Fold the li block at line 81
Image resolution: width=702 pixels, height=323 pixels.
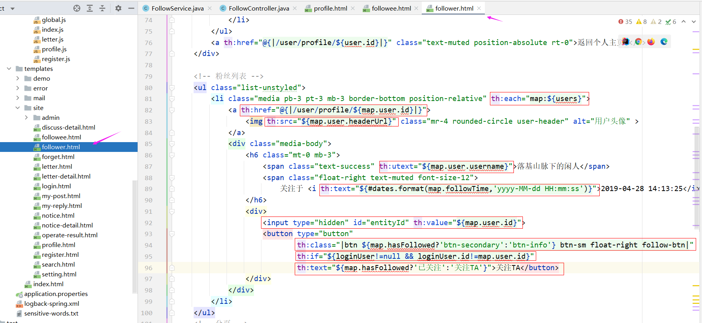(x=172, y=99)
